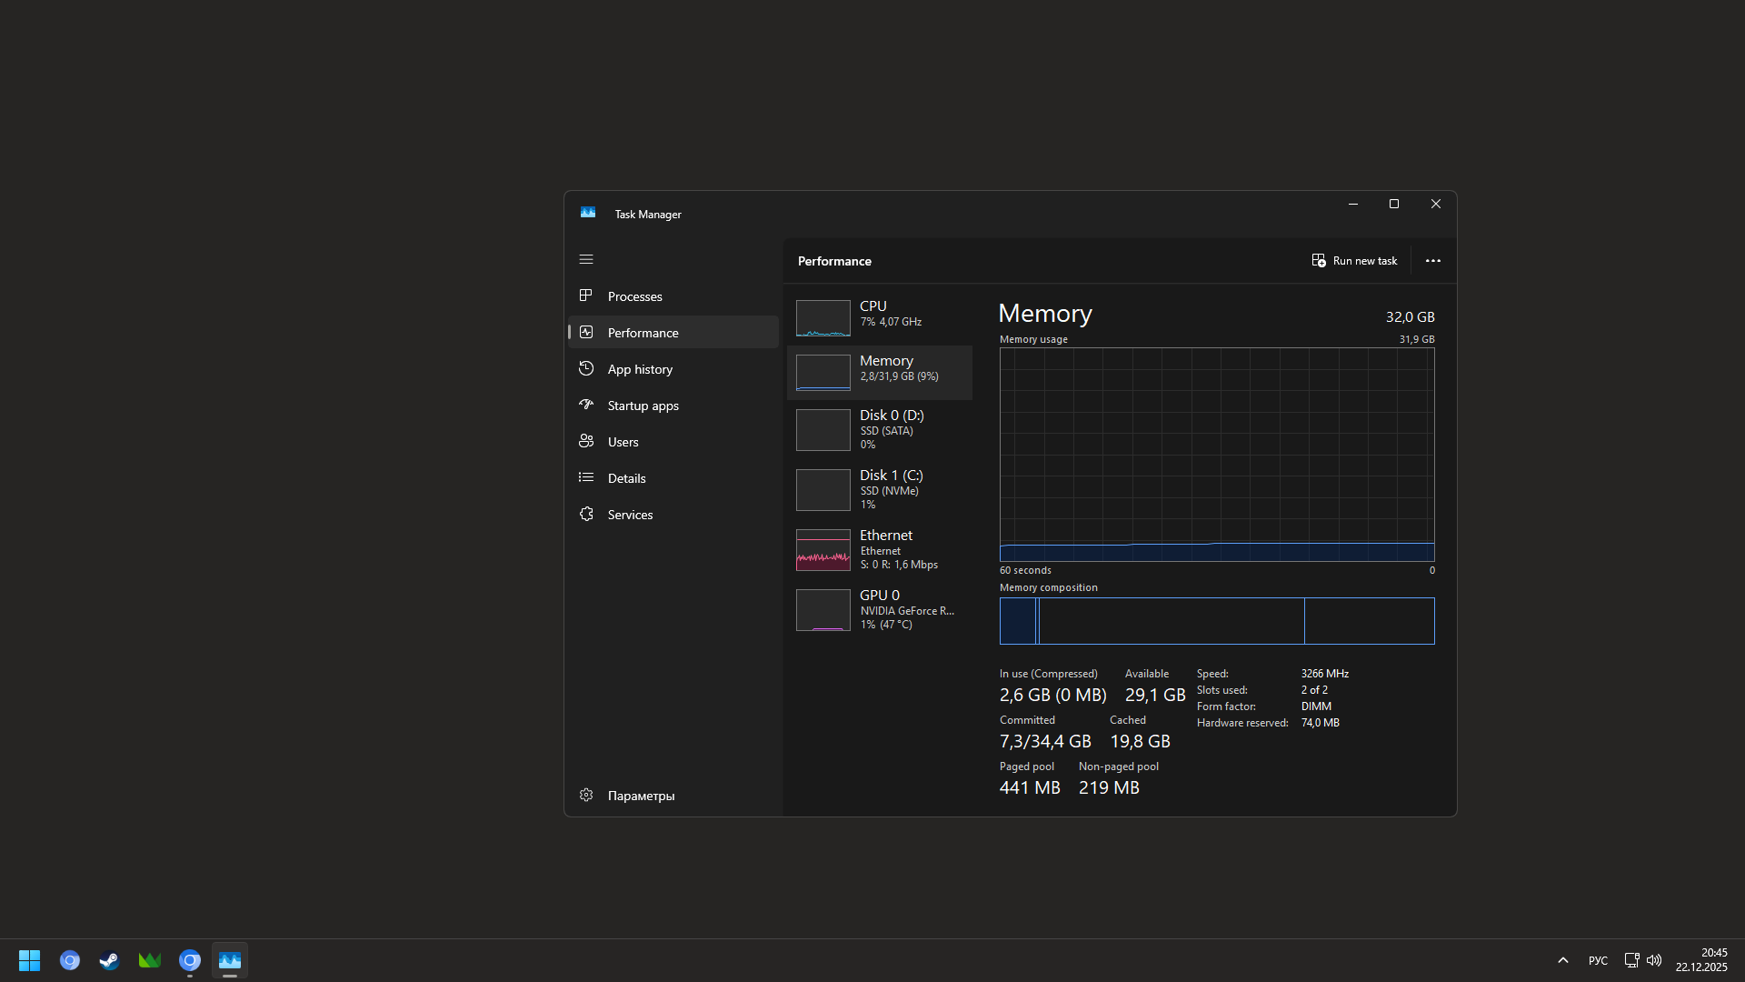Open Steam from the taskbar
The image size is (1745, 982).
pos(110,960)
